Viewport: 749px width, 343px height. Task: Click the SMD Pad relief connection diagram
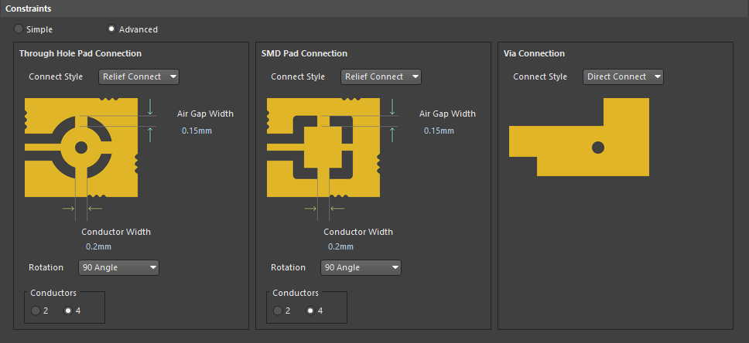(x=323, y=148)
